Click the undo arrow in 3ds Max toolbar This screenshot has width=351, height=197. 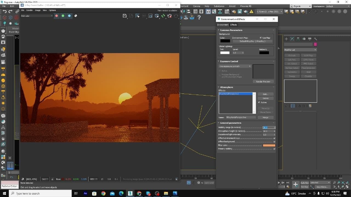tap(5, 11)
